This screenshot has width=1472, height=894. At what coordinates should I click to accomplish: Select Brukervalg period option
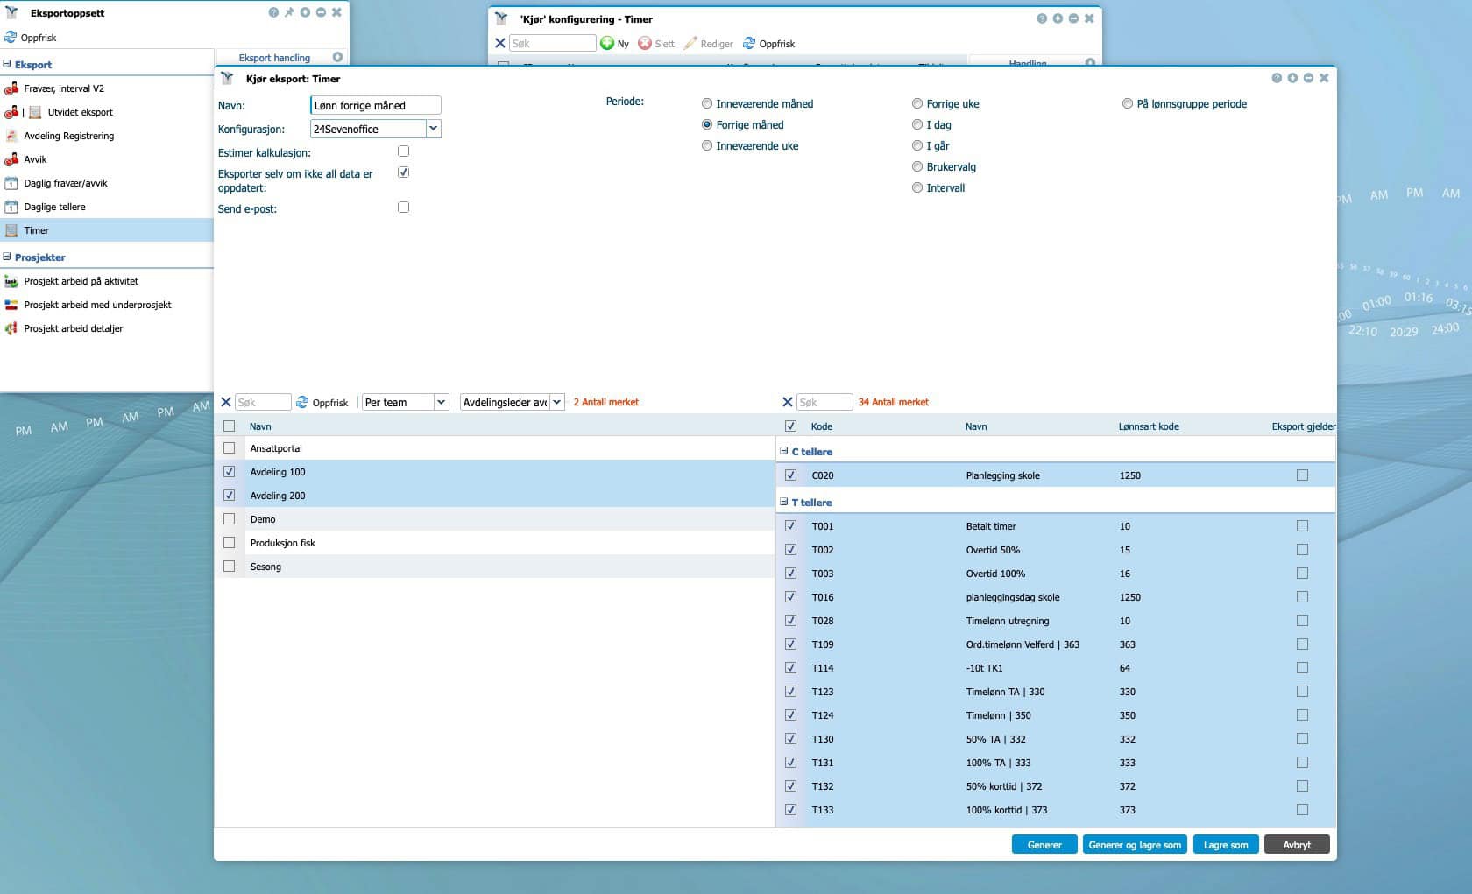[916, 166]
